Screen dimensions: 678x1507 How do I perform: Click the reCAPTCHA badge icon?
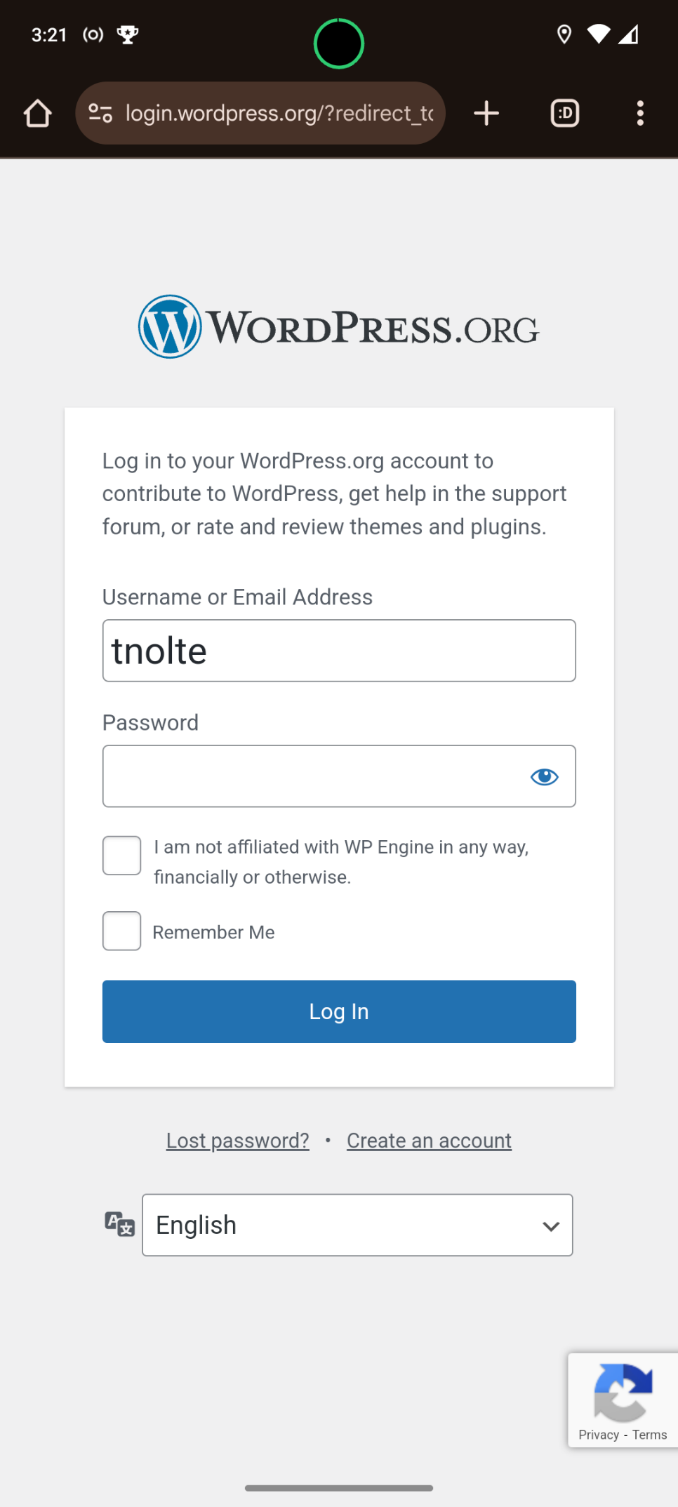click(x=623, y=1391)
